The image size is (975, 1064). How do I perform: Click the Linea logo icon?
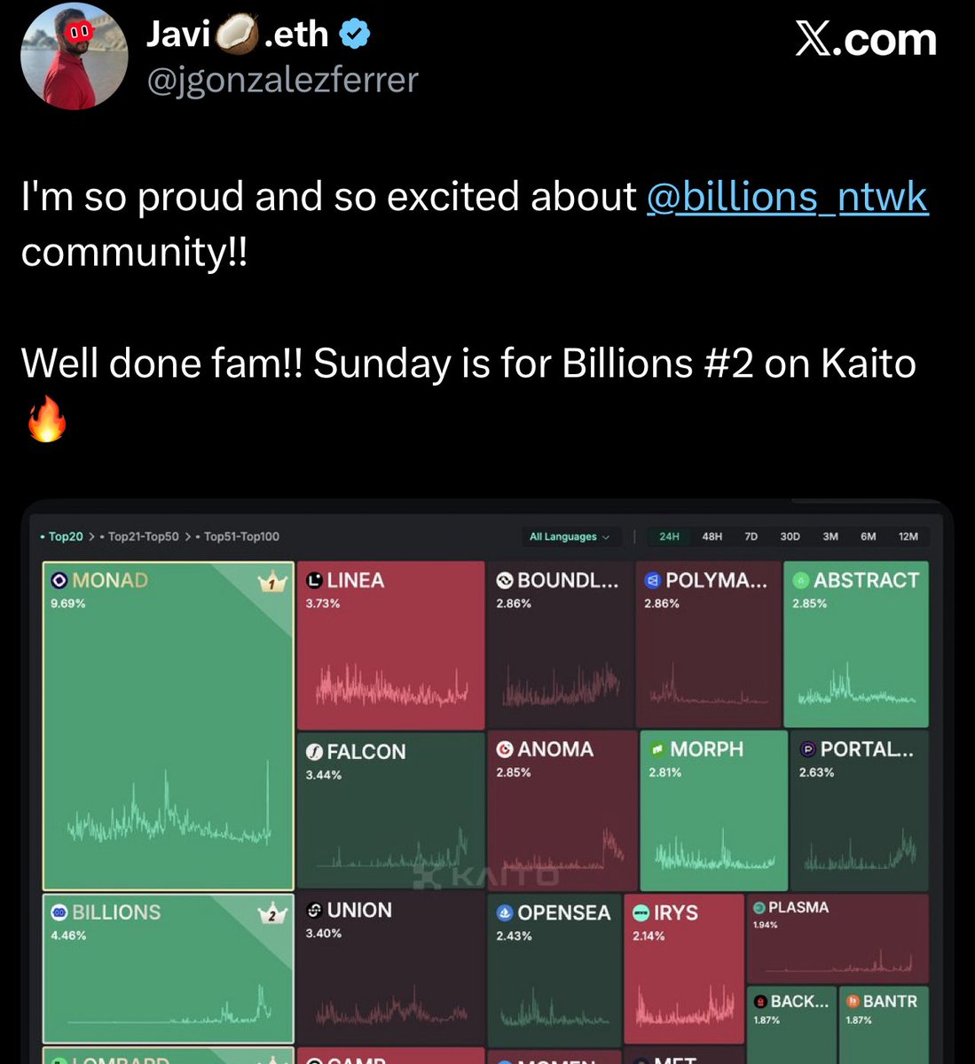point(314,581)
